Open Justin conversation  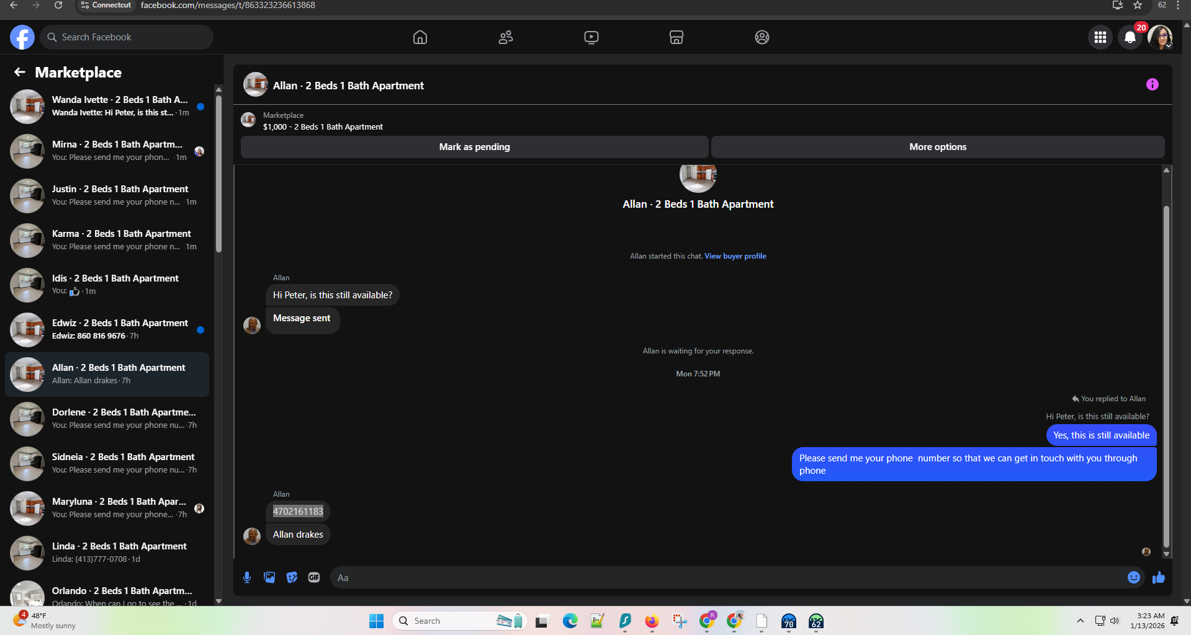tap(107, 196)
